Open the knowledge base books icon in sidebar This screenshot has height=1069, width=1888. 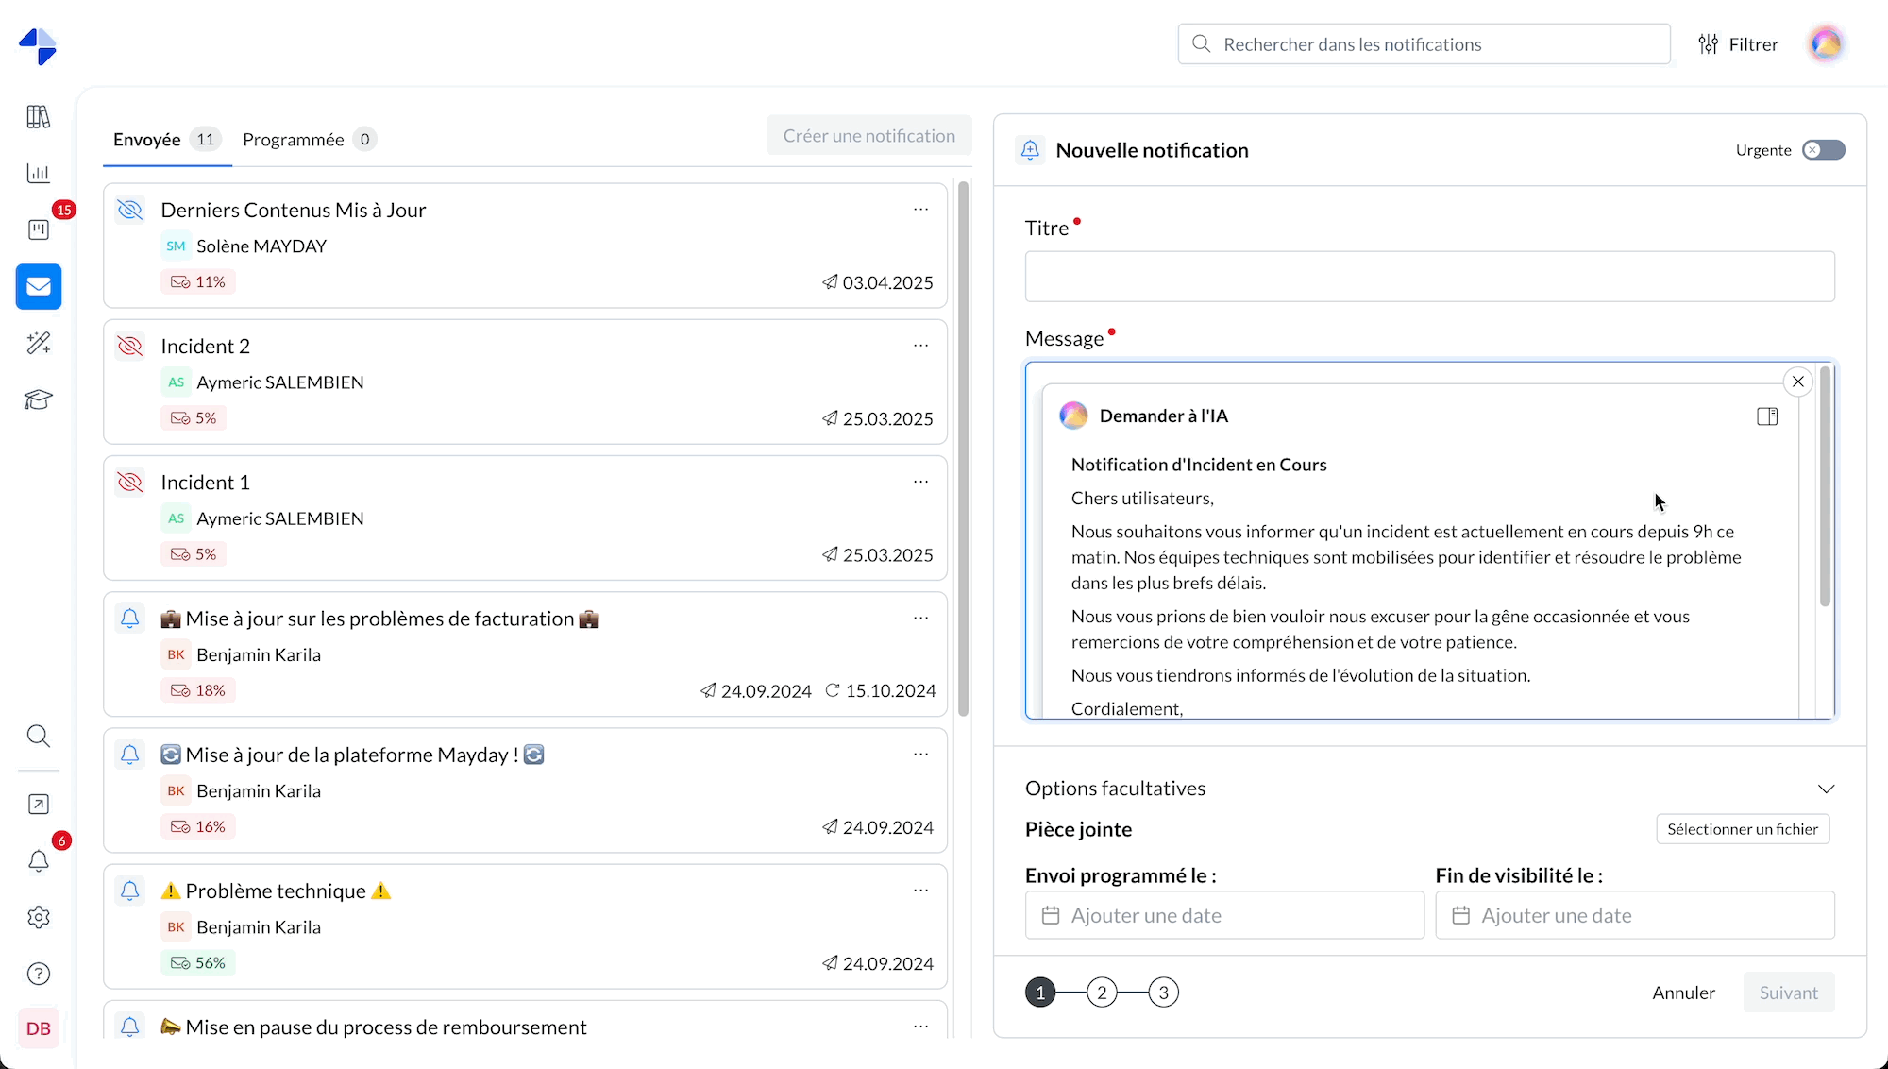point(39,117)
